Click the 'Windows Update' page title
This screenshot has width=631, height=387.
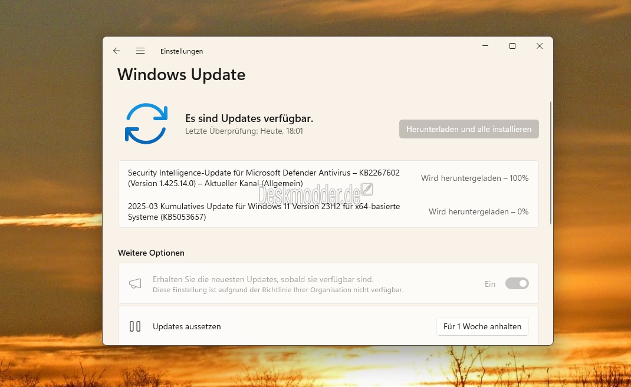(x=182, y=75)
